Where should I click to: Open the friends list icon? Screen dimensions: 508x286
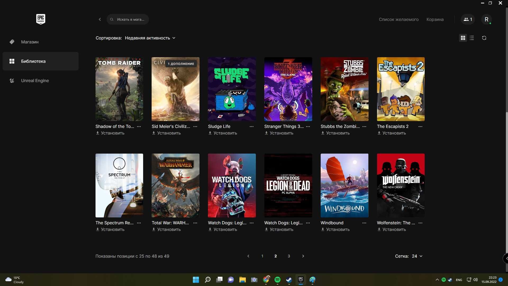point(468,19)
